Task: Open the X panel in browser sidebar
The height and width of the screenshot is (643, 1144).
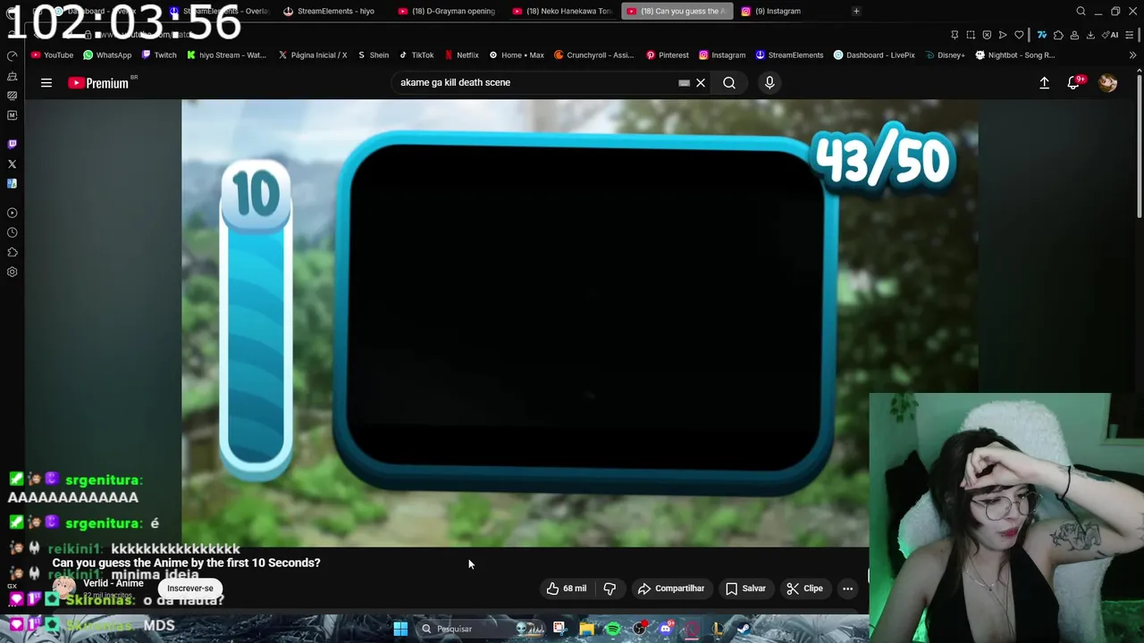Action: (12, 164)
